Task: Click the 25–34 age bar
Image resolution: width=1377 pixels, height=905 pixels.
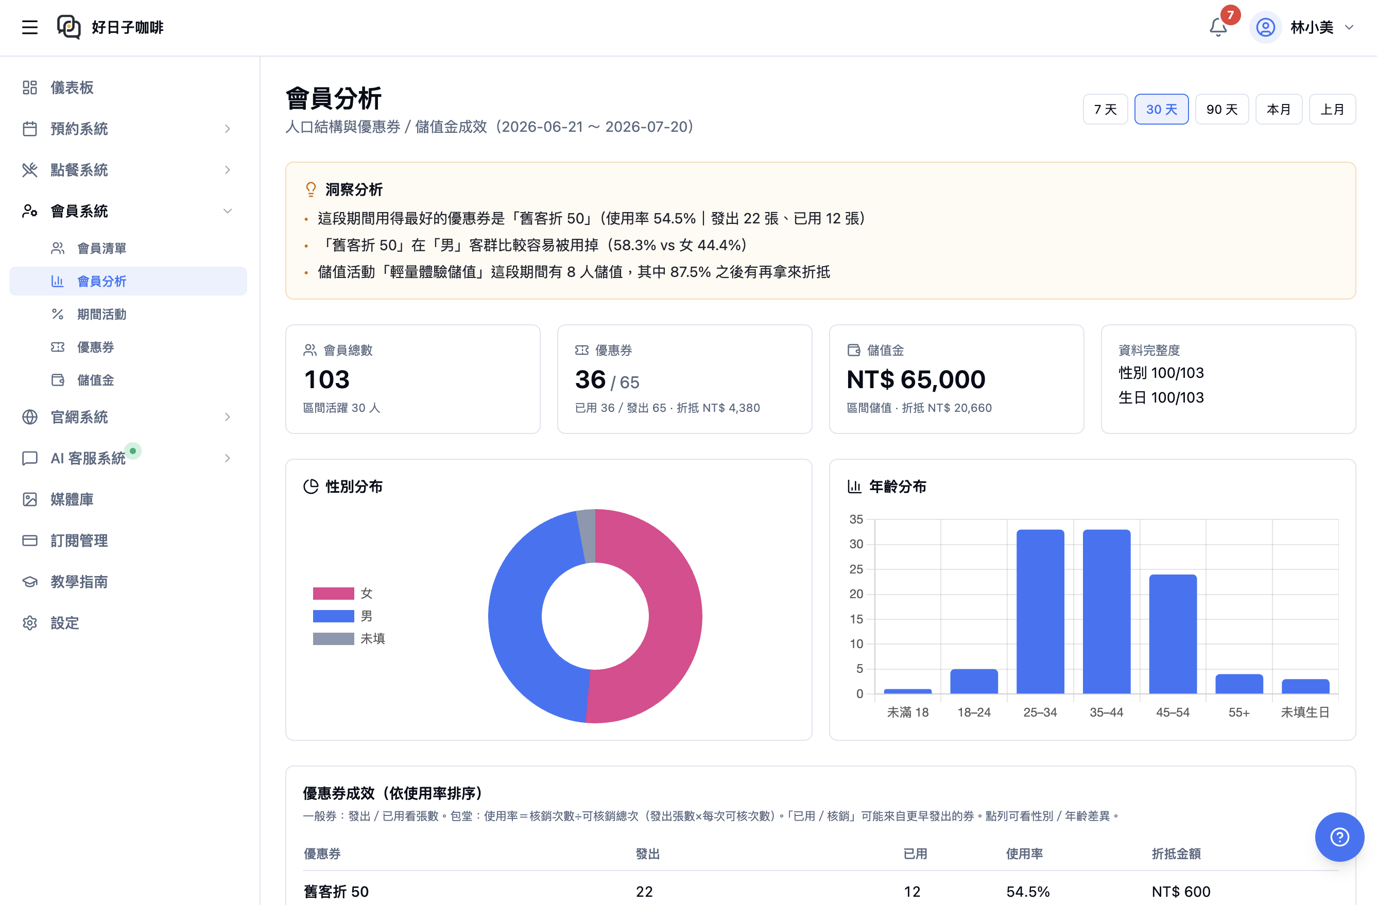Action: (x=1040, y=611)
